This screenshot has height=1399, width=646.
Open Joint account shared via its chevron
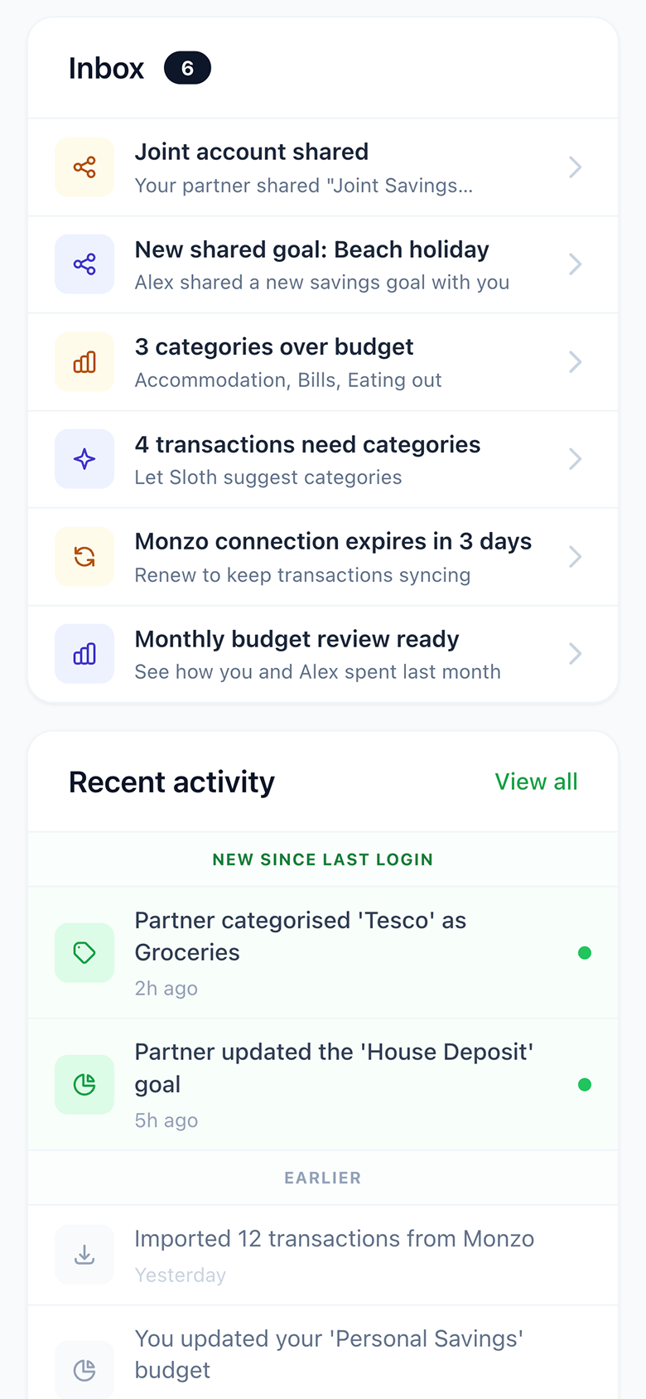(x=575, y=167)
